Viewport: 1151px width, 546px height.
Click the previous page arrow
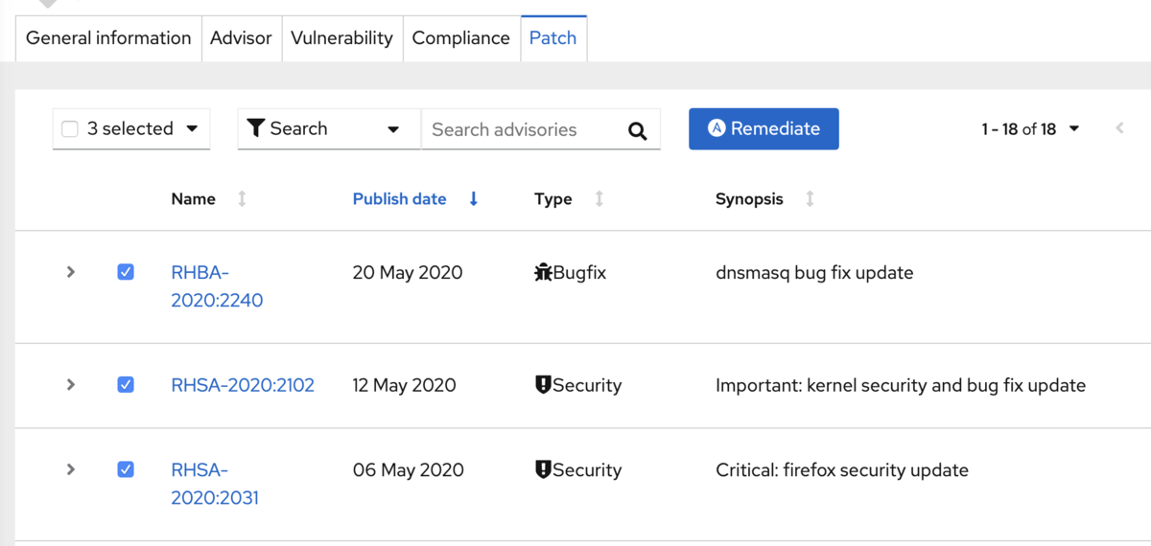1119,128
